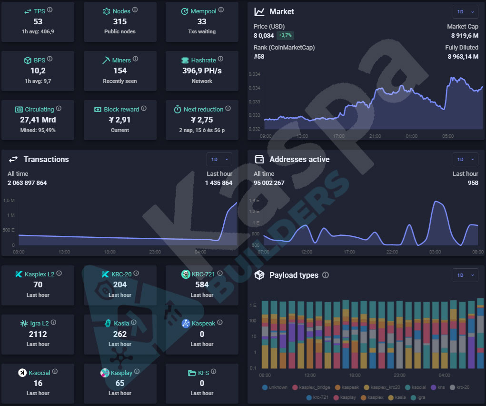The height and width of the screenshot is (406, 486).
Task: Open the KRC-20 label link
Action: pos(121,274)
